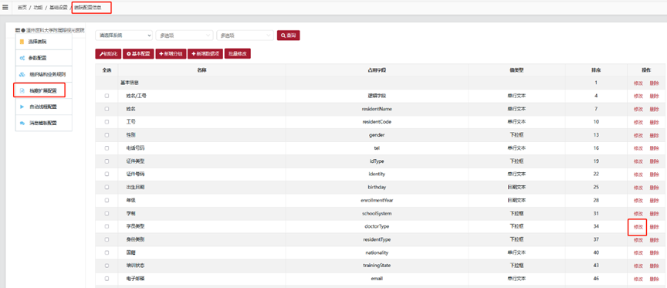Check the nationality row checkbox
Image resolution: width=667 pixels, height=288 pixels.
click(x=107, y=252)
